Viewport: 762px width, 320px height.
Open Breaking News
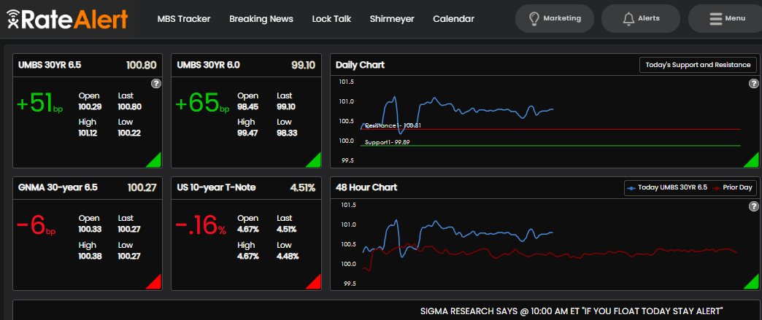[x=261, y=19]
